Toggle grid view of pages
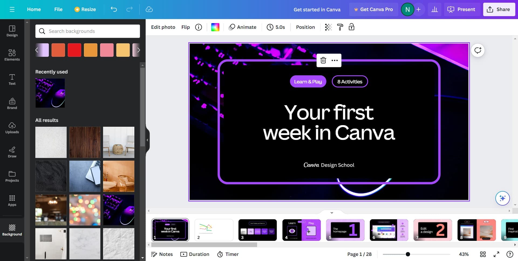 [483, 254]
